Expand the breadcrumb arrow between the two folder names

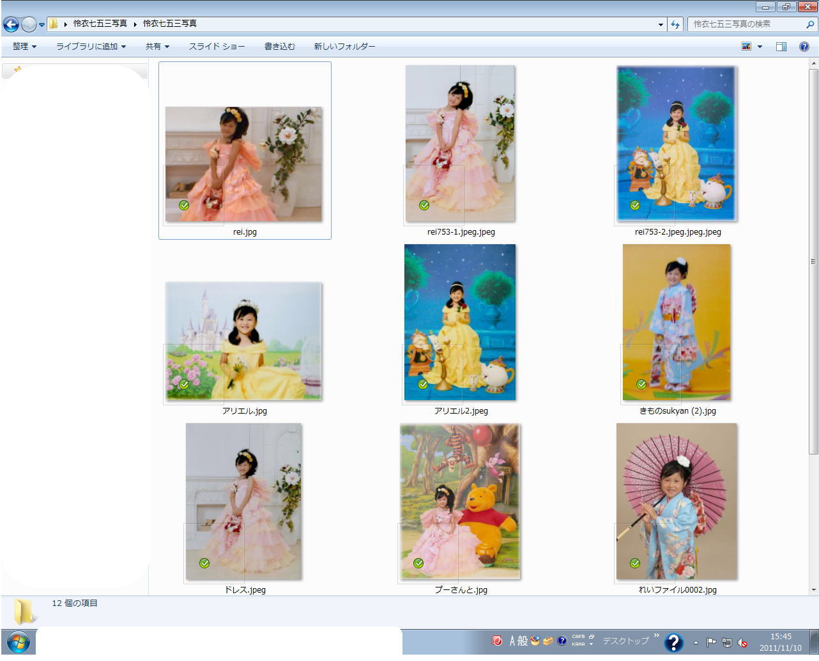pyautogui.click(x=135, y=24)
